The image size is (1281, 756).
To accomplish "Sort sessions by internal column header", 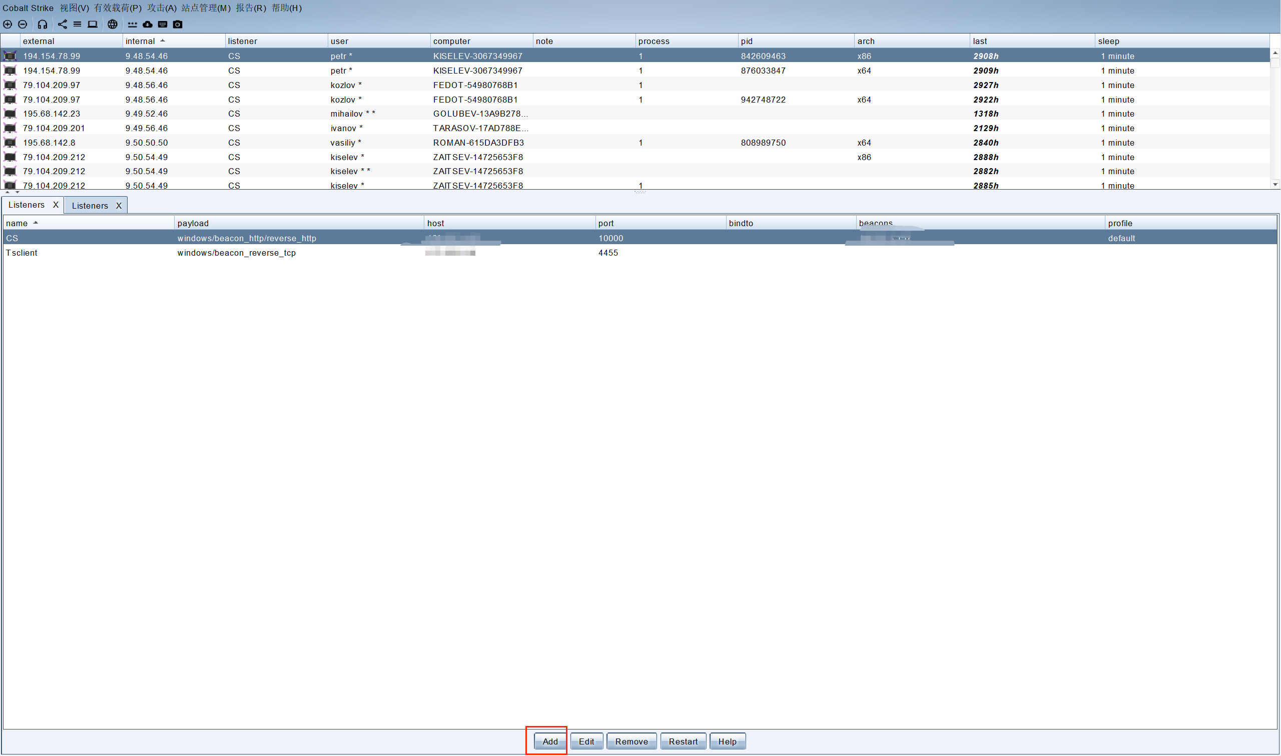I will (174, 41).
